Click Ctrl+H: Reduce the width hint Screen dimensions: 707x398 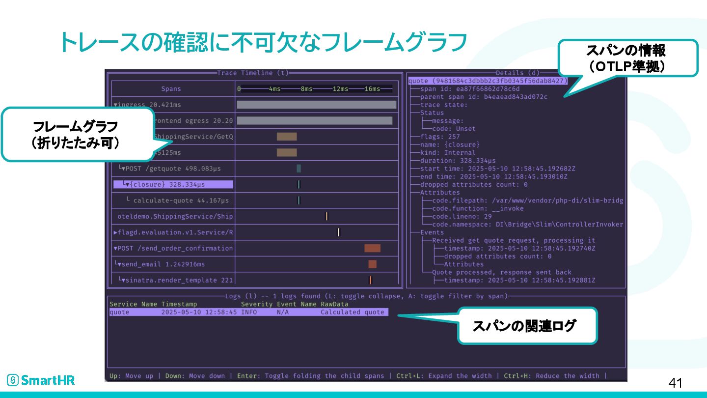pyautogui.click(x=551, y=376)
